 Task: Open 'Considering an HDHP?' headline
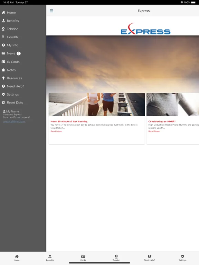[x=162, y=121]
